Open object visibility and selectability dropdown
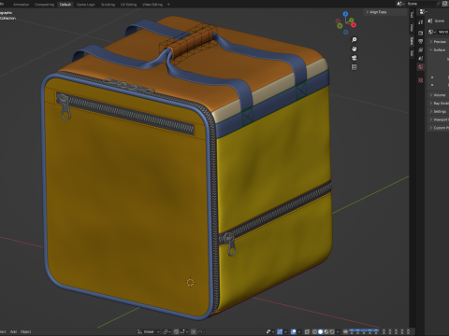The height and width of the screenshot is (336, 449). 270,331
